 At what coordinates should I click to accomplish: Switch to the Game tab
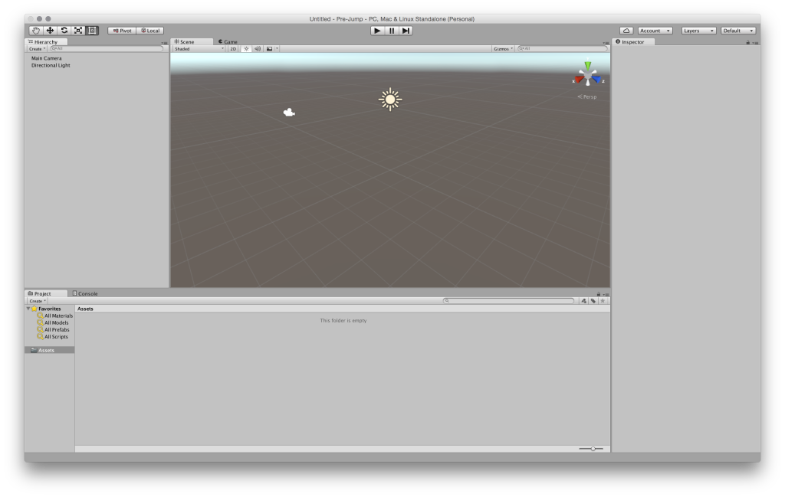point(228,42)
